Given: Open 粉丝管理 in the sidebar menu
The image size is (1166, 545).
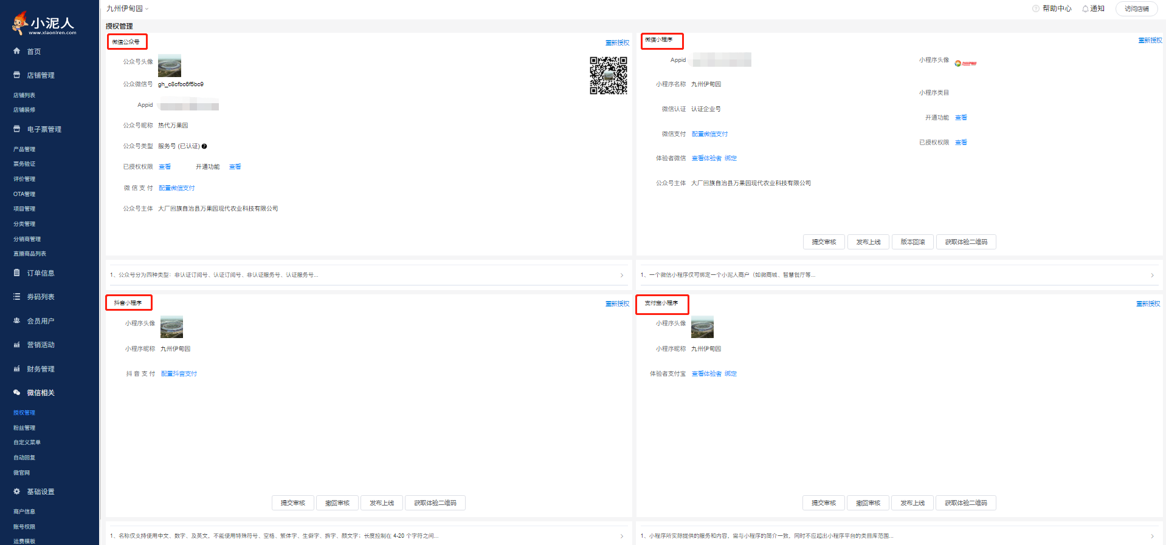Looking at the screenshot, I should coord(24,428).
